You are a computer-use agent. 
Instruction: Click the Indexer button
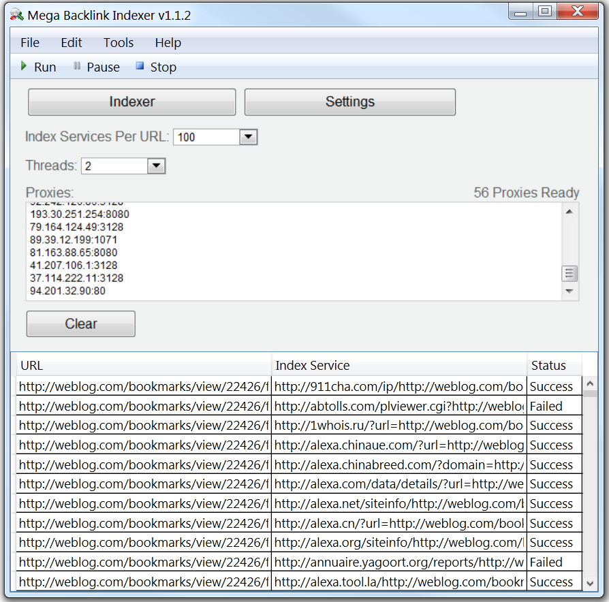point(131,101)
